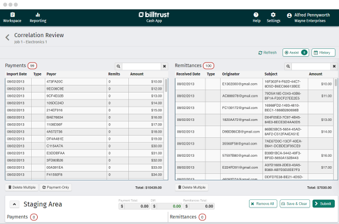Click the Payments table scrollbar
The image size is (339, 224).
click(166, 85)
